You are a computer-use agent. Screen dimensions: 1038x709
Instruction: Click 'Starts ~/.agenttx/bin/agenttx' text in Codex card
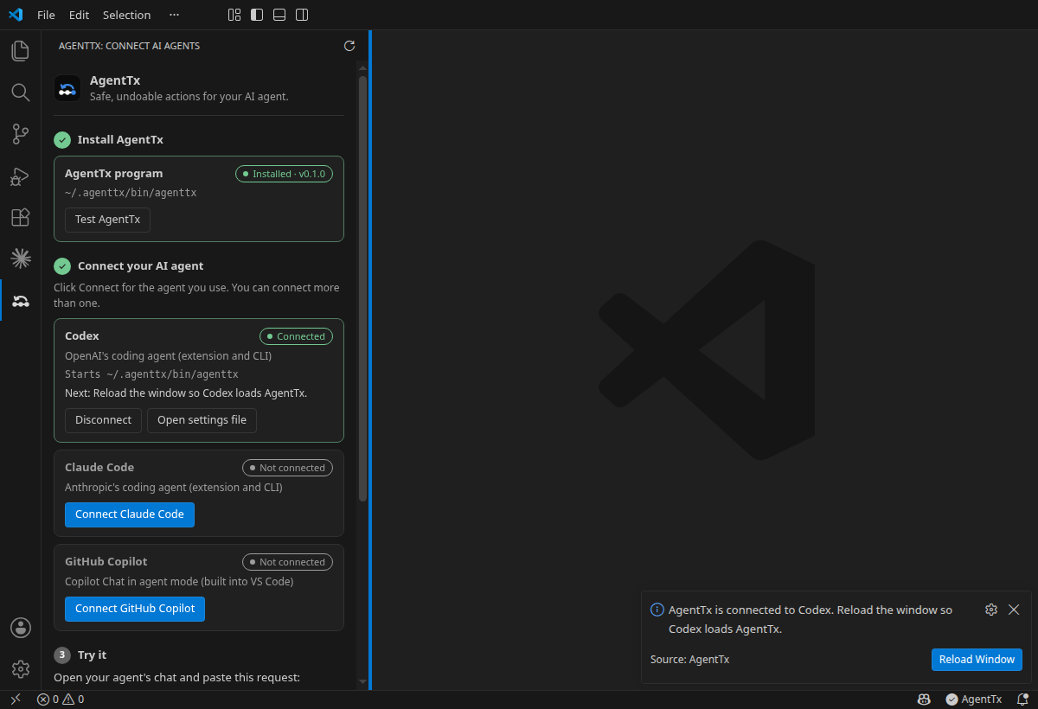151,374
